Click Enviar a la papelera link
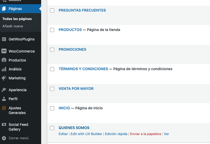The height and width of the screenshot is (144, 210). click(146, 134)
